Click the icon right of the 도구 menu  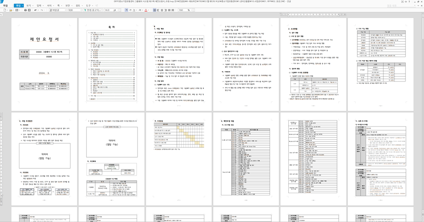click(x=97, y=5)
